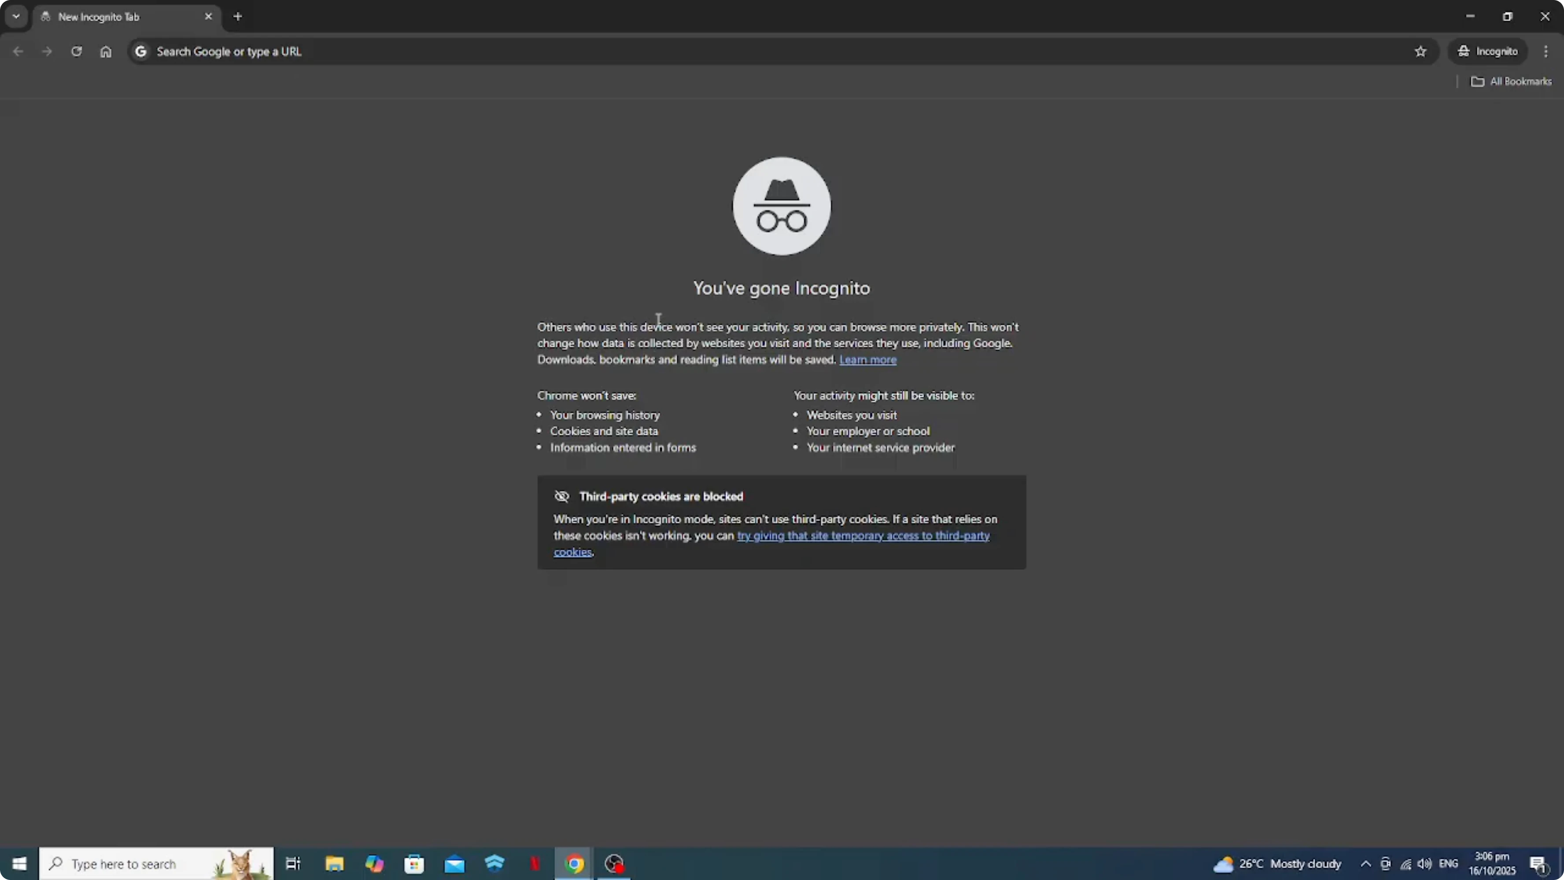The image size is (1564, 880).
Task: Open the volume control speaker icon
Action: tap(1424, 864)
